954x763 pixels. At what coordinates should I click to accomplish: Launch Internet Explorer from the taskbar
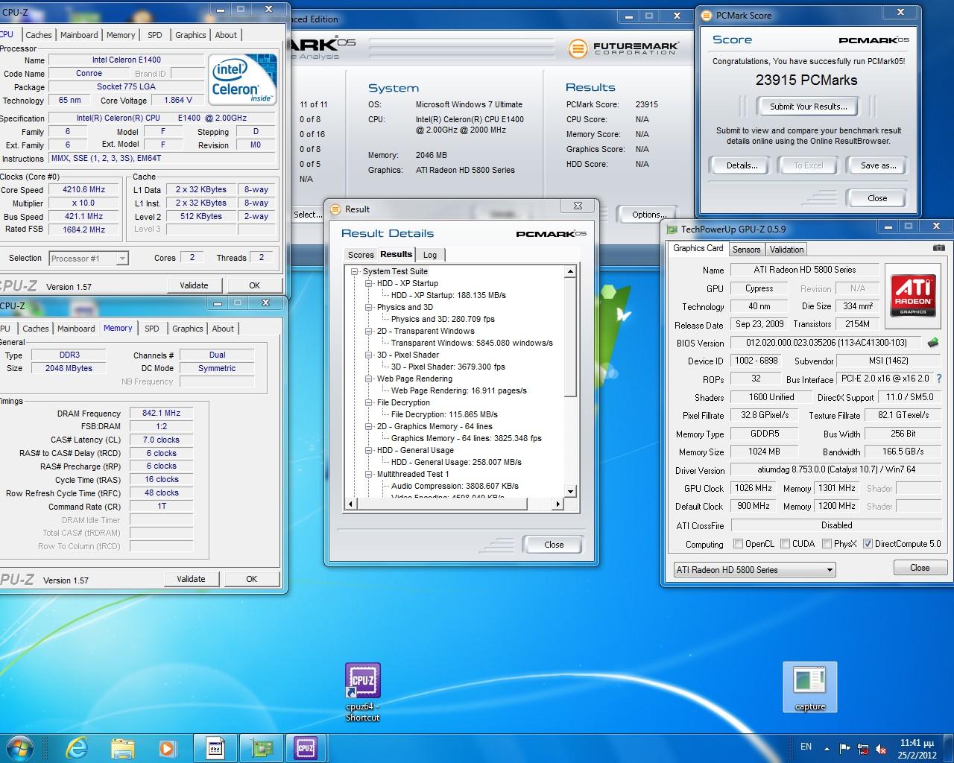(x=77, y=747)
